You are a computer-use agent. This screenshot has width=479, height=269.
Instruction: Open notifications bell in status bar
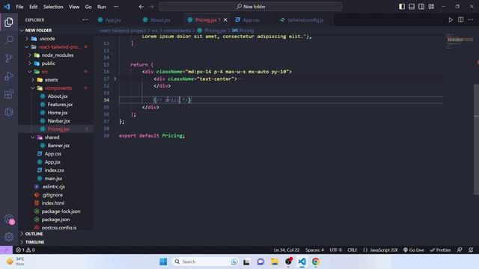[x=471, y=250]
